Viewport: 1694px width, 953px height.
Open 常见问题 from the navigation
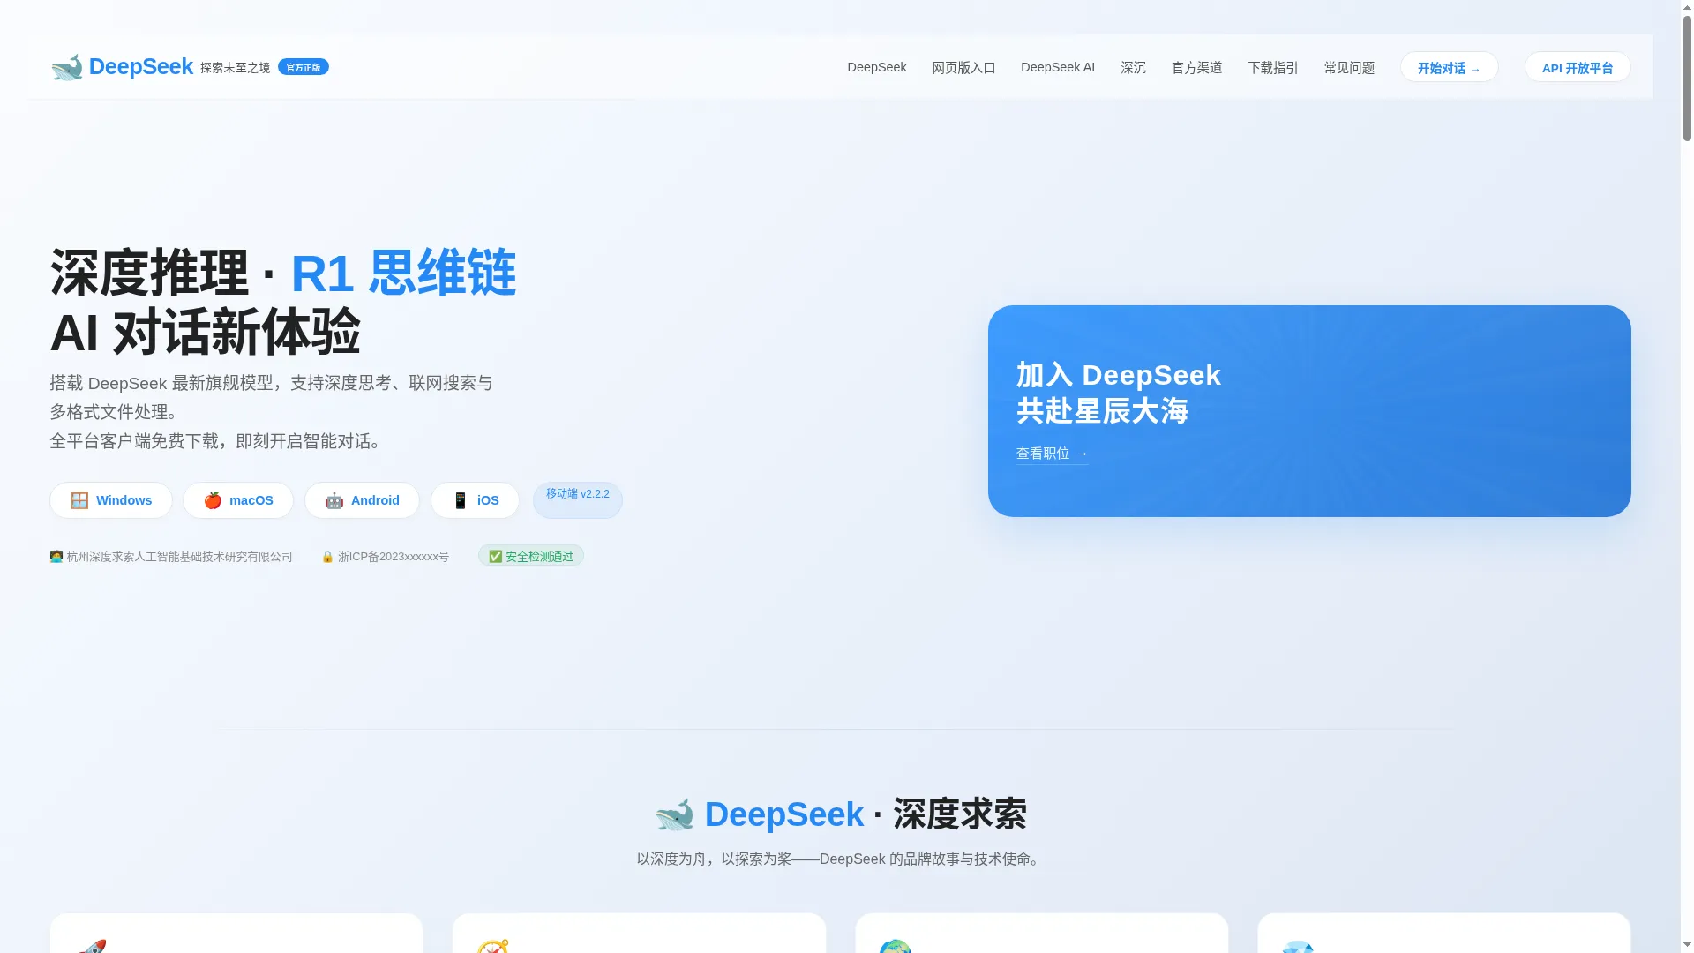coord(1350,68)
